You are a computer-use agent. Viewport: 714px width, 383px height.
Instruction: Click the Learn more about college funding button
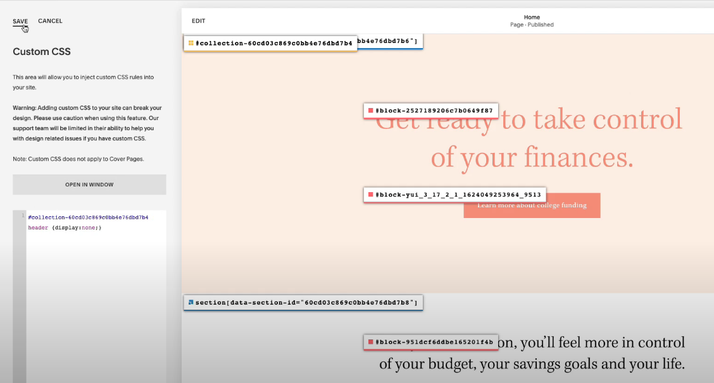tap(532, 205)
